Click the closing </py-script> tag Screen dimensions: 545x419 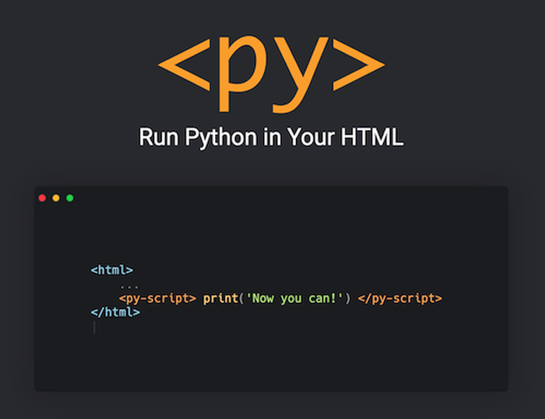(400, 299)
